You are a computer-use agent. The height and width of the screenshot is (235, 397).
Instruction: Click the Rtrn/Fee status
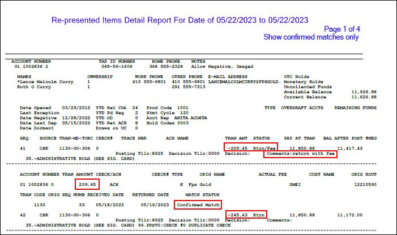pos(264,149)
